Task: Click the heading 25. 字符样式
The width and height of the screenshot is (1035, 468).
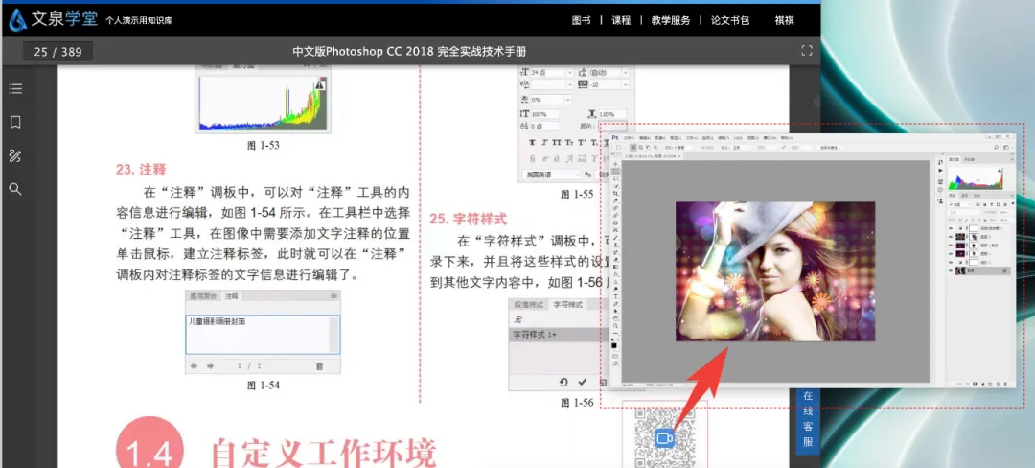Action: tap(469, 219)
